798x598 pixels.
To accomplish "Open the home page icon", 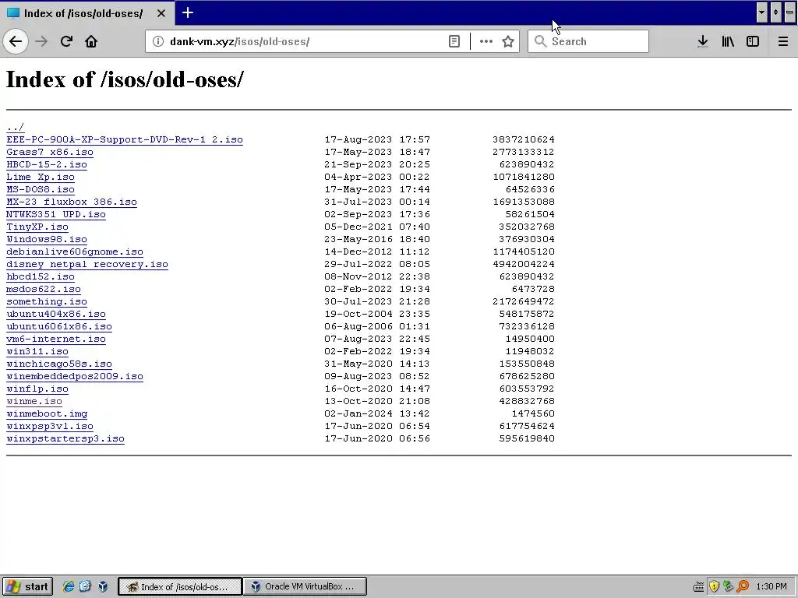I will coord(91,41).
